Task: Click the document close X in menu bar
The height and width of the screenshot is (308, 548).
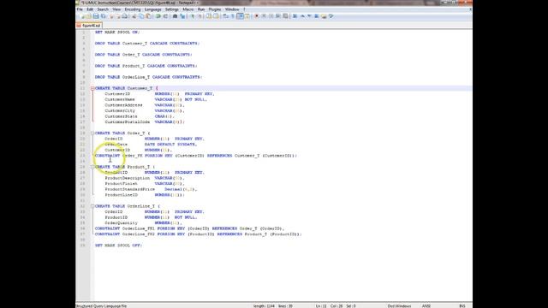Action: [x=470, y=9]
